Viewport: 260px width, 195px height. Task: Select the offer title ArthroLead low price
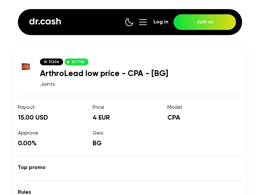[104, 73]
